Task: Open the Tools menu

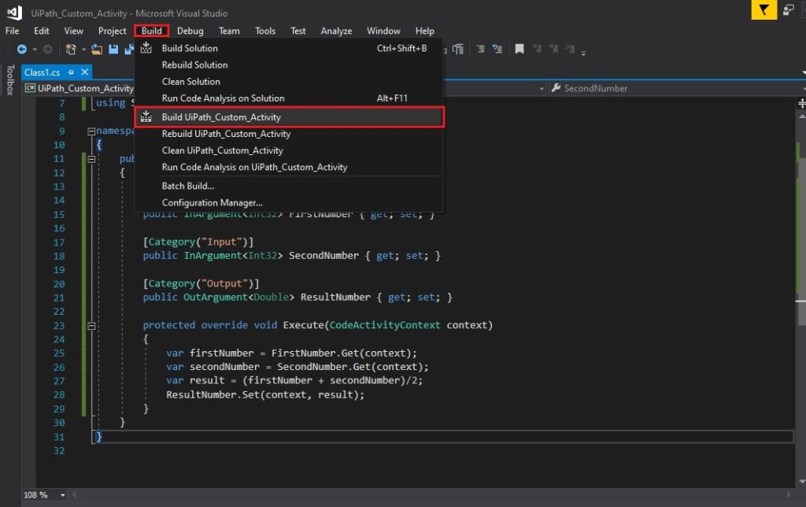Action: (265, 31)
